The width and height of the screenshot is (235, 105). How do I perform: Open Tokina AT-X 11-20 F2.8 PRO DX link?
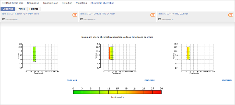point(97,14)
